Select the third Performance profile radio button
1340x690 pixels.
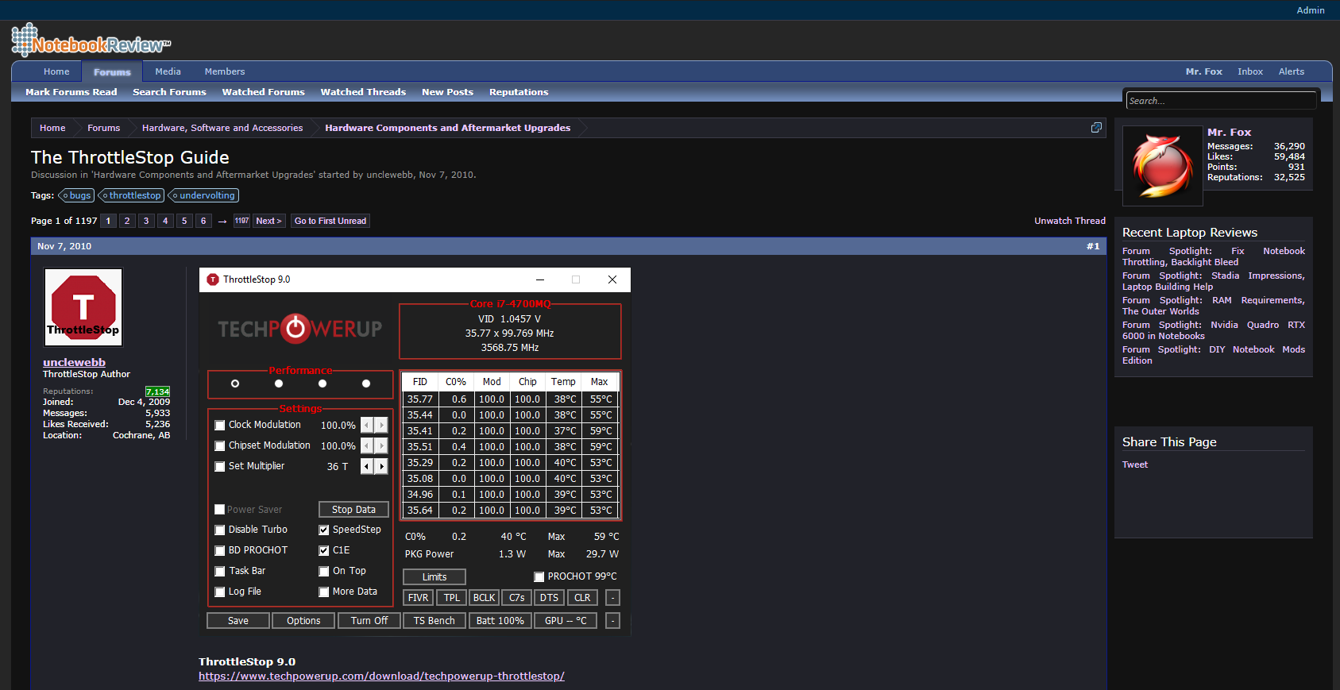(x=322, y=384)
